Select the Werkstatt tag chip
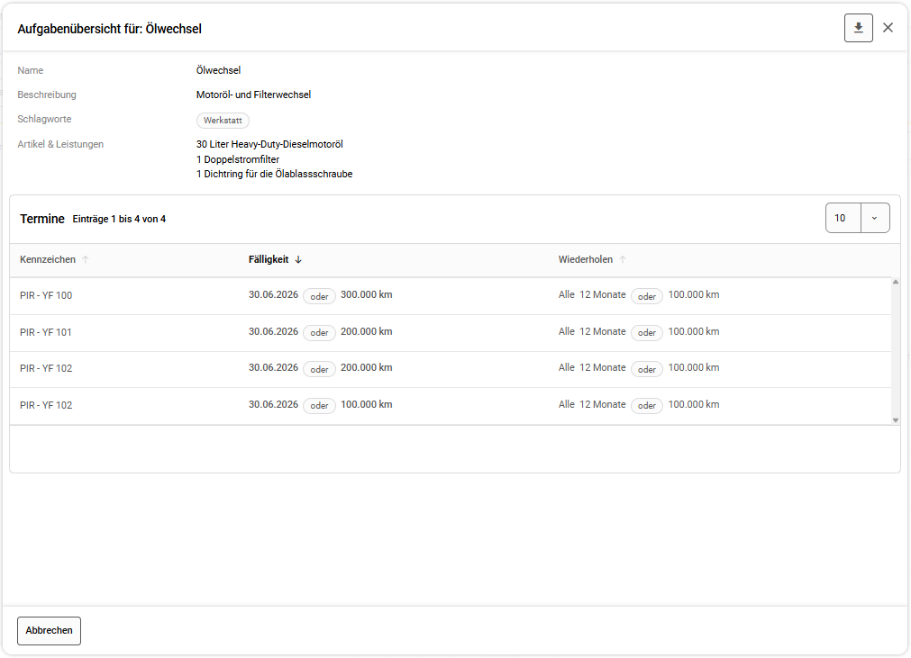Viewport: 911px width, 658px height. [x=223, y=121]
